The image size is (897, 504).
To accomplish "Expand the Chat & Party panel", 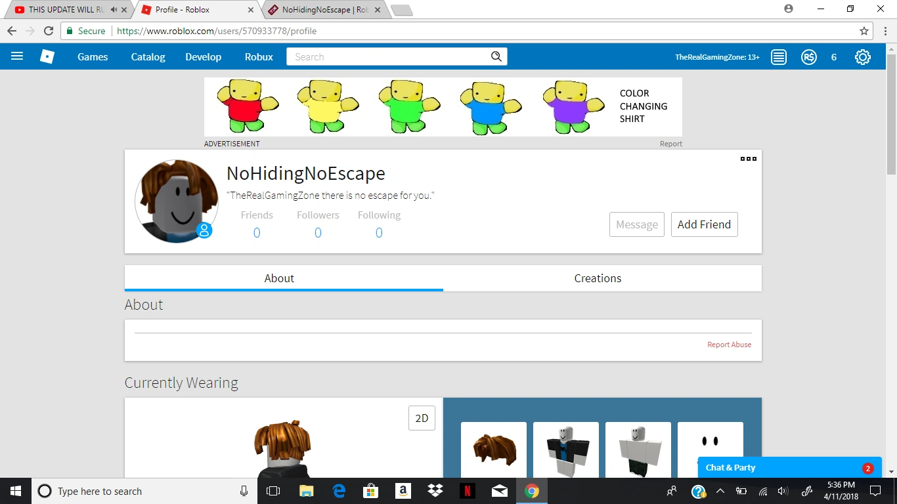I will (789, 467).
